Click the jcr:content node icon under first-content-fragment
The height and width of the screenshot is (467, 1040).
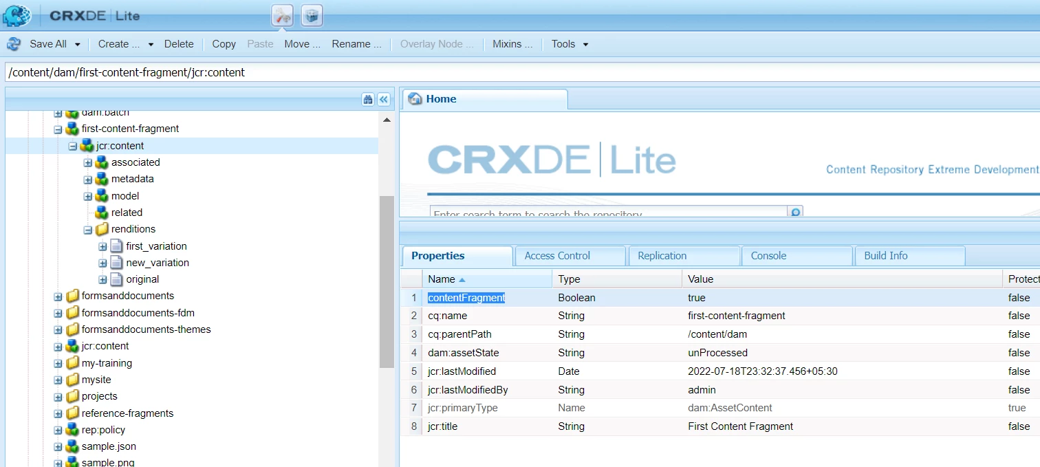[x=87, y=146]
